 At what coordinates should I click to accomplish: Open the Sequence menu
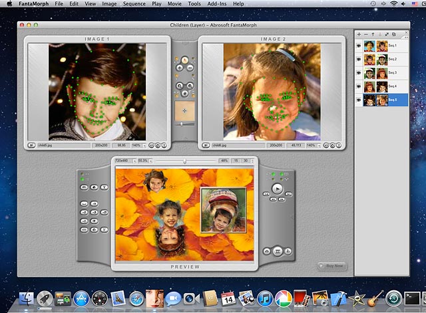pyautogui.click(x=134, y=4)
